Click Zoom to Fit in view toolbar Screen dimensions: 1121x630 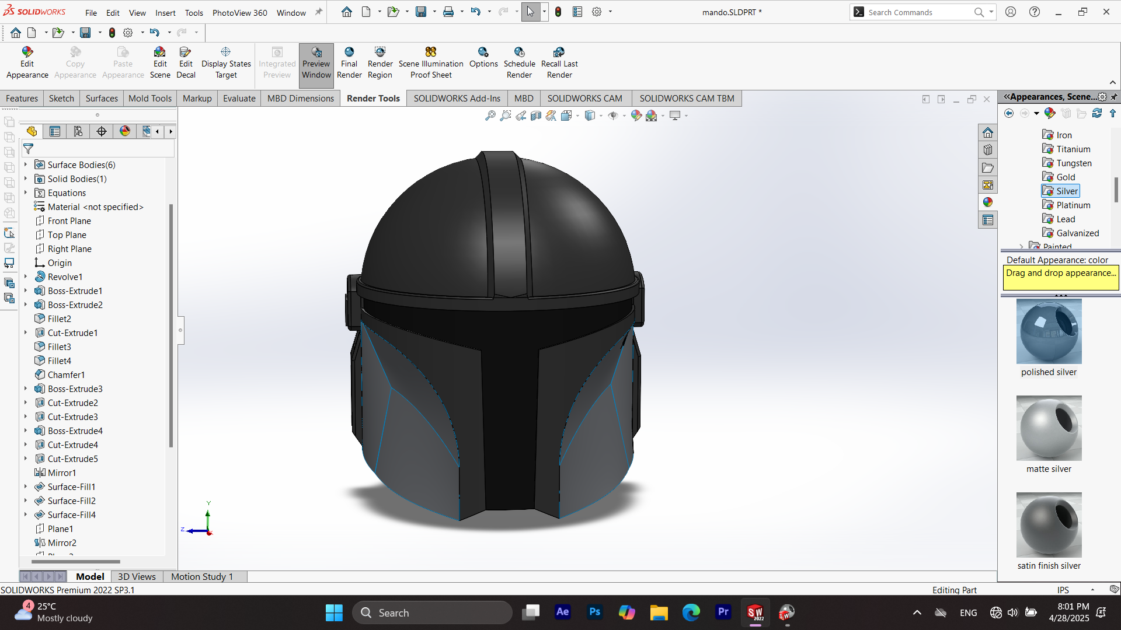pyautogui.click(x=490, y=116)
